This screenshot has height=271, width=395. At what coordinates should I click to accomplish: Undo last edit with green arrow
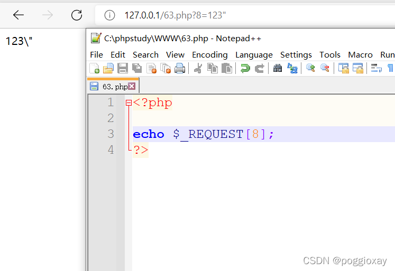[245, 68]
